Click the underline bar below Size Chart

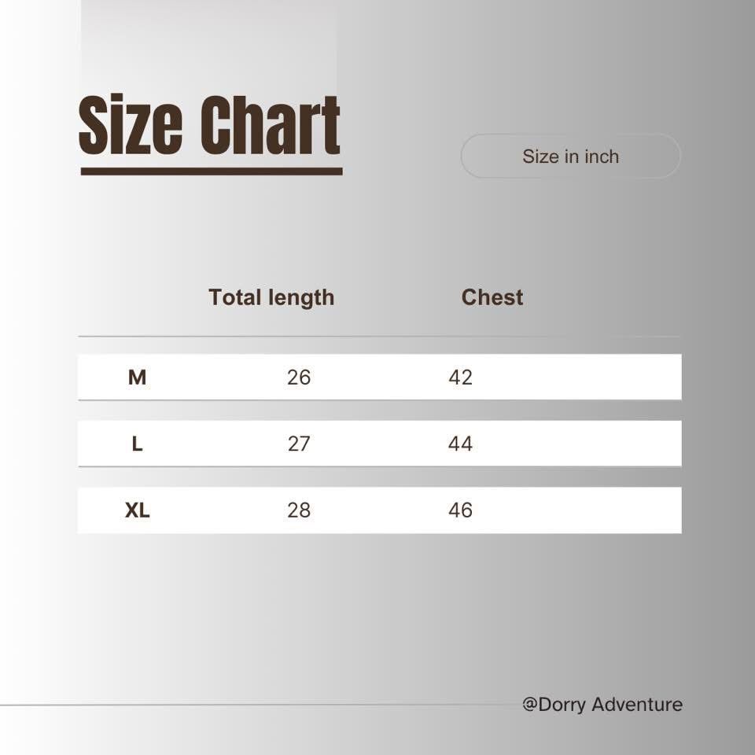pos(212,171)
